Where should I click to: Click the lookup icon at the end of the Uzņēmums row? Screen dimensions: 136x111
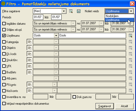click(x=130, y=36)
